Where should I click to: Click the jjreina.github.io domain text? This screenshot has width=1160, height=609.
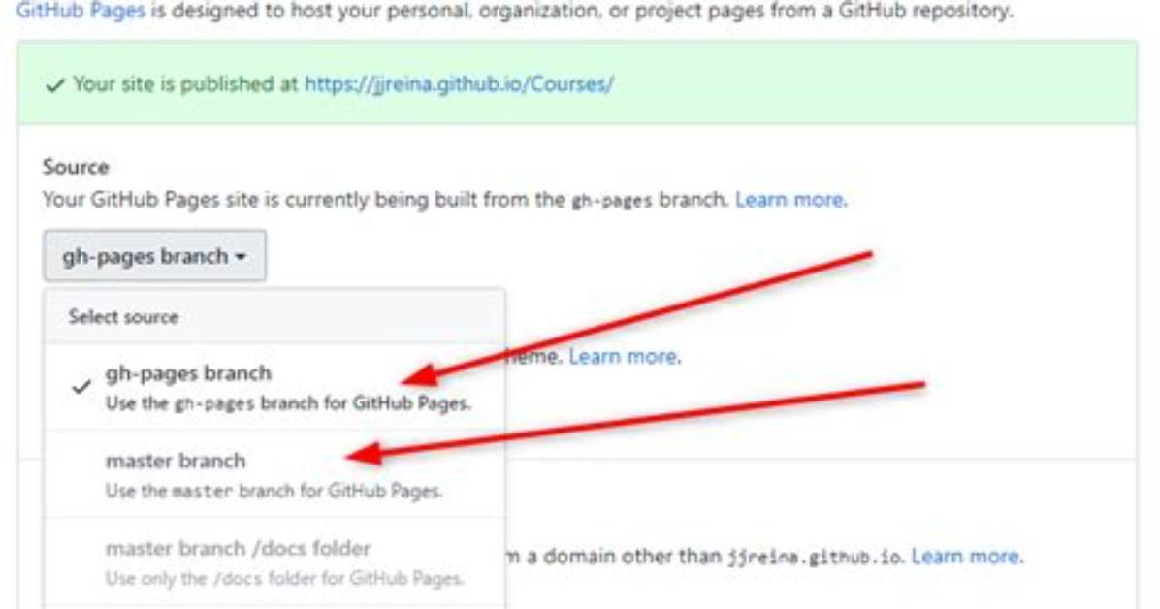815,557
